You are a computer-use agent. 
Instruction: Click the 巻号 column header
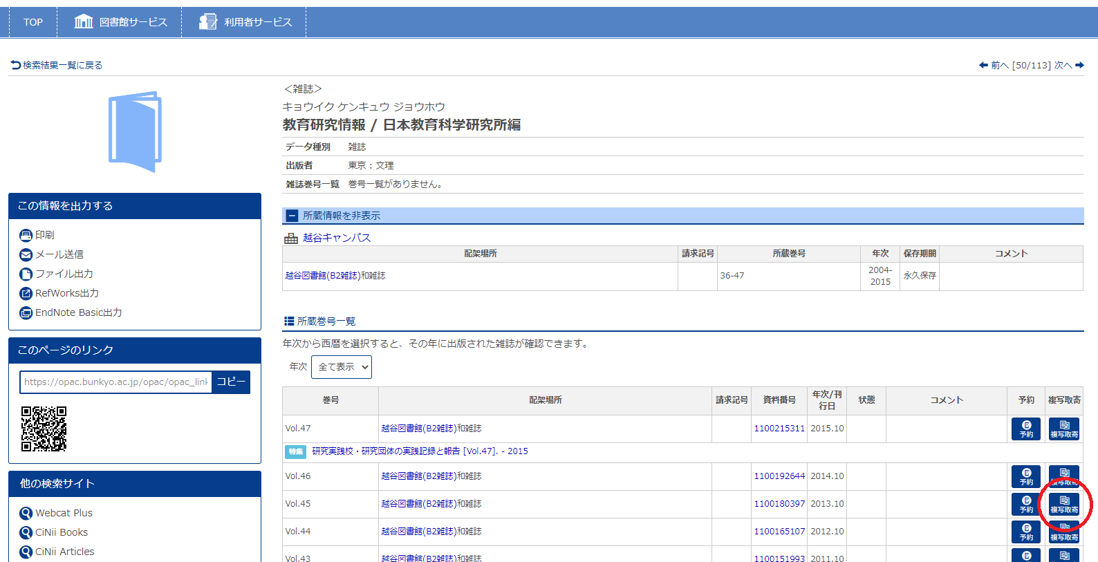pyautogui.click(x=331, y=400)
